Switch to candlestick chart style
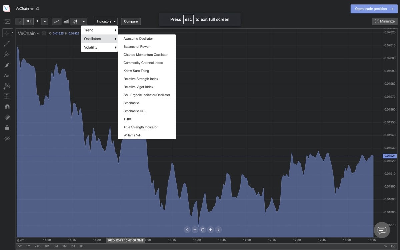The height and width of the screenshot is (250, 400). (x=75, y=21)
